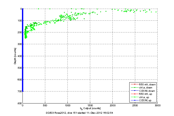Image resolution: width=174 pixels, height=116 pixels.
Task: Click the 'chl a, up' legend entry
Action: pos(140,97)
